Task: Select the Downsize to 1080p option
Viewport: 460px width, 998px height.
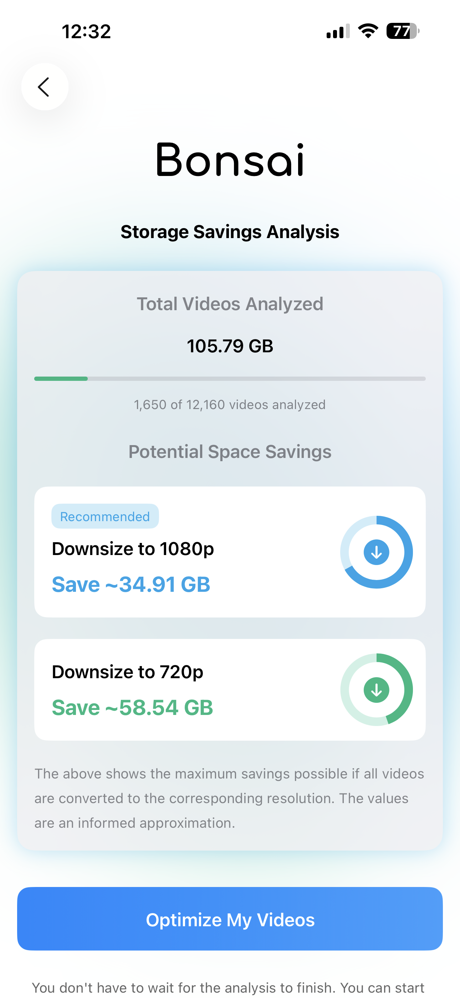Action: [x=230, y=552]
